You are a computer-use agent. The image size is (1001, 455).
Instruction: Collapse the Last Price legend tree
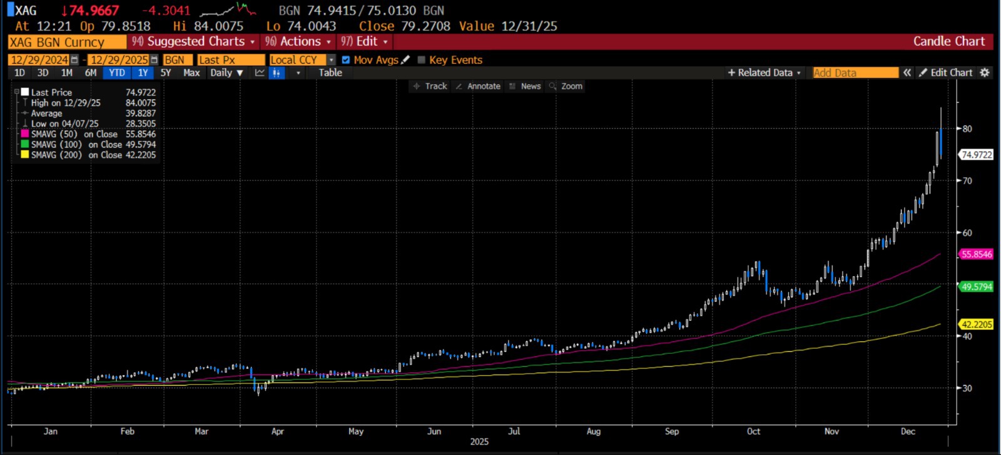(17, 92)
